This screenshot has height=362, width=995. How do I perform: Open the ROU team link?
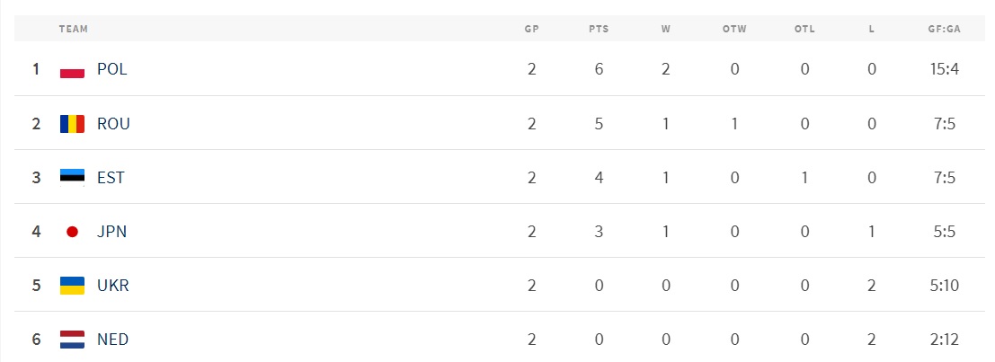[x=113, y=124]
